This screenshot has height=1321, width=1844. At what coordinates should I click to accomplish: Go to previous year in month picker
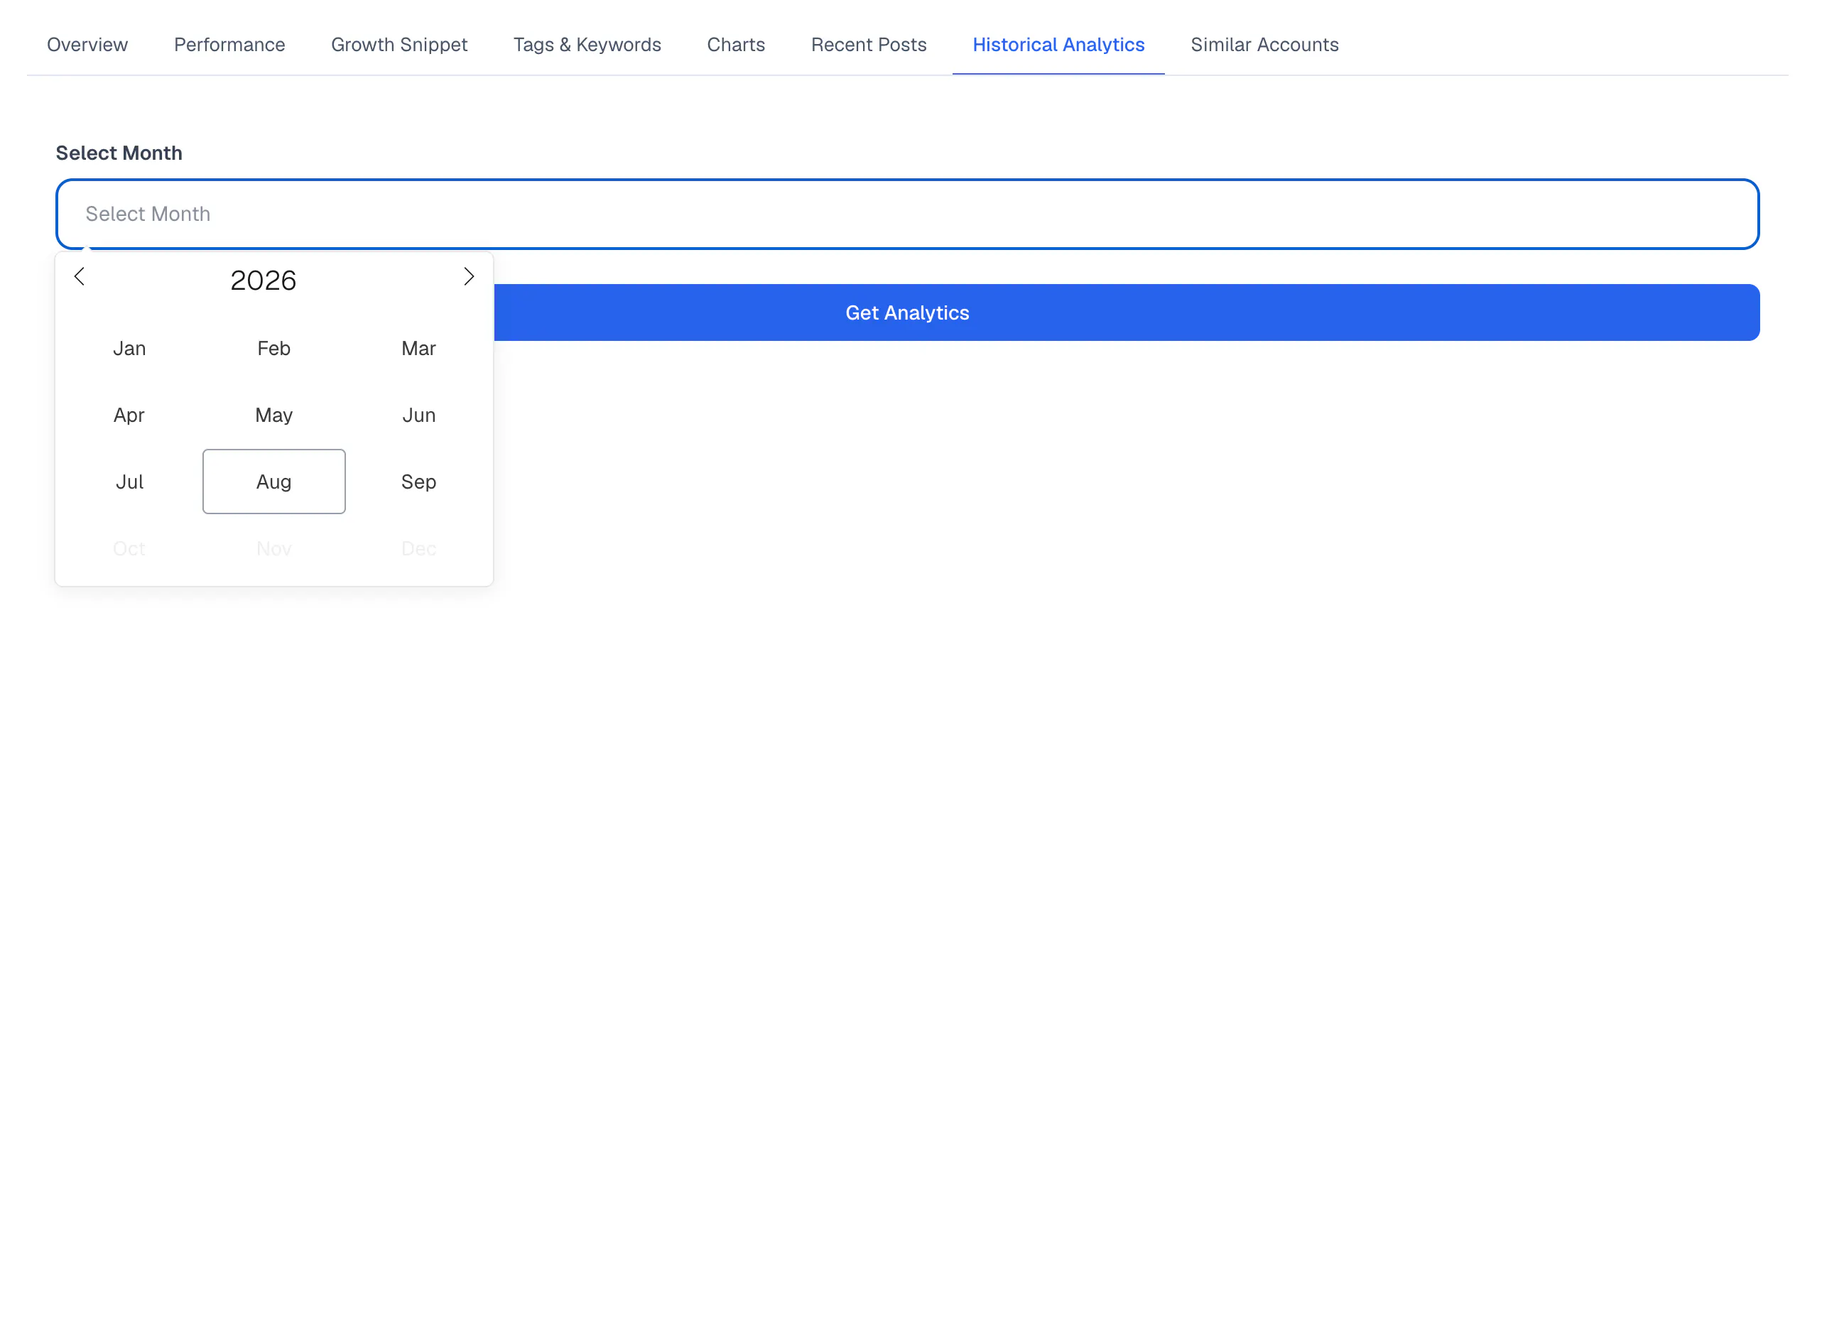pos(79,277)
